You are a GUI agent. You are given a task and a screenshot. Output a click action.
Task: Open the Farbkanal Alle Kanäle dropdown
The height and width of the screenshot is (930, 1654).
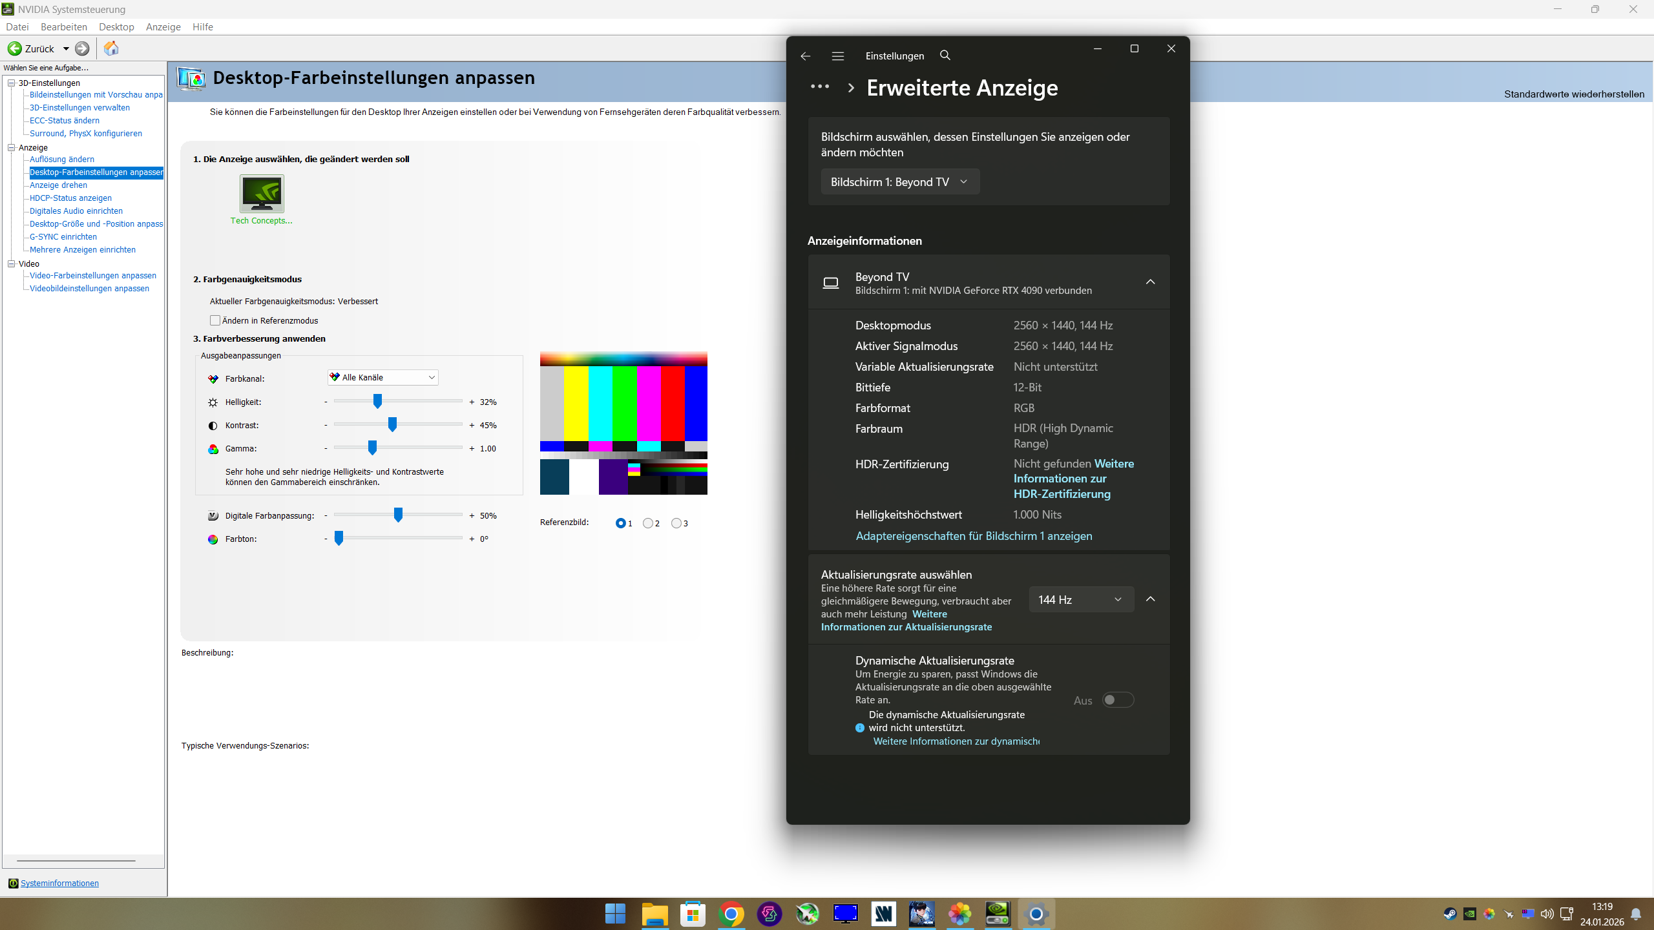(383, 378)
